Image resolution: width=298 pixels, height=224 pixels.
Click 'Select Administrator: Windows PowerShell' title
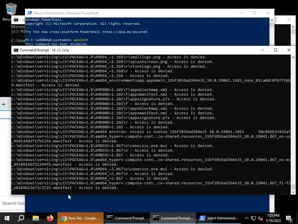click(x=66, y=13)
